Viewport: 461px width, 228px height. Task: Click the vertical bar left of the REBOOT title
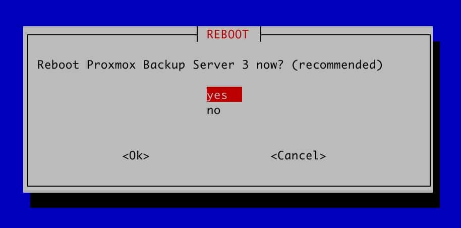pos(197,34)
